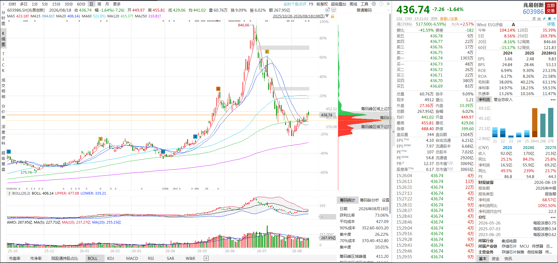Click the stock code 603986

point(533,12)
